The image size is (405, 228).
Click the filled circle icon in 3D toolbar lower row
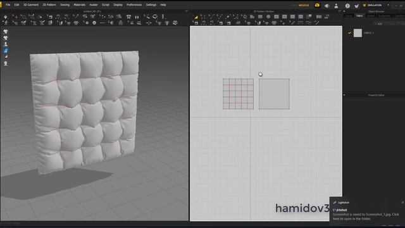94,23
